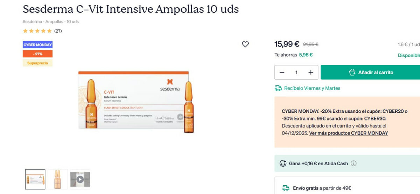Click the delivery truck icon beside Recíbelo

(x=278, y=88)
